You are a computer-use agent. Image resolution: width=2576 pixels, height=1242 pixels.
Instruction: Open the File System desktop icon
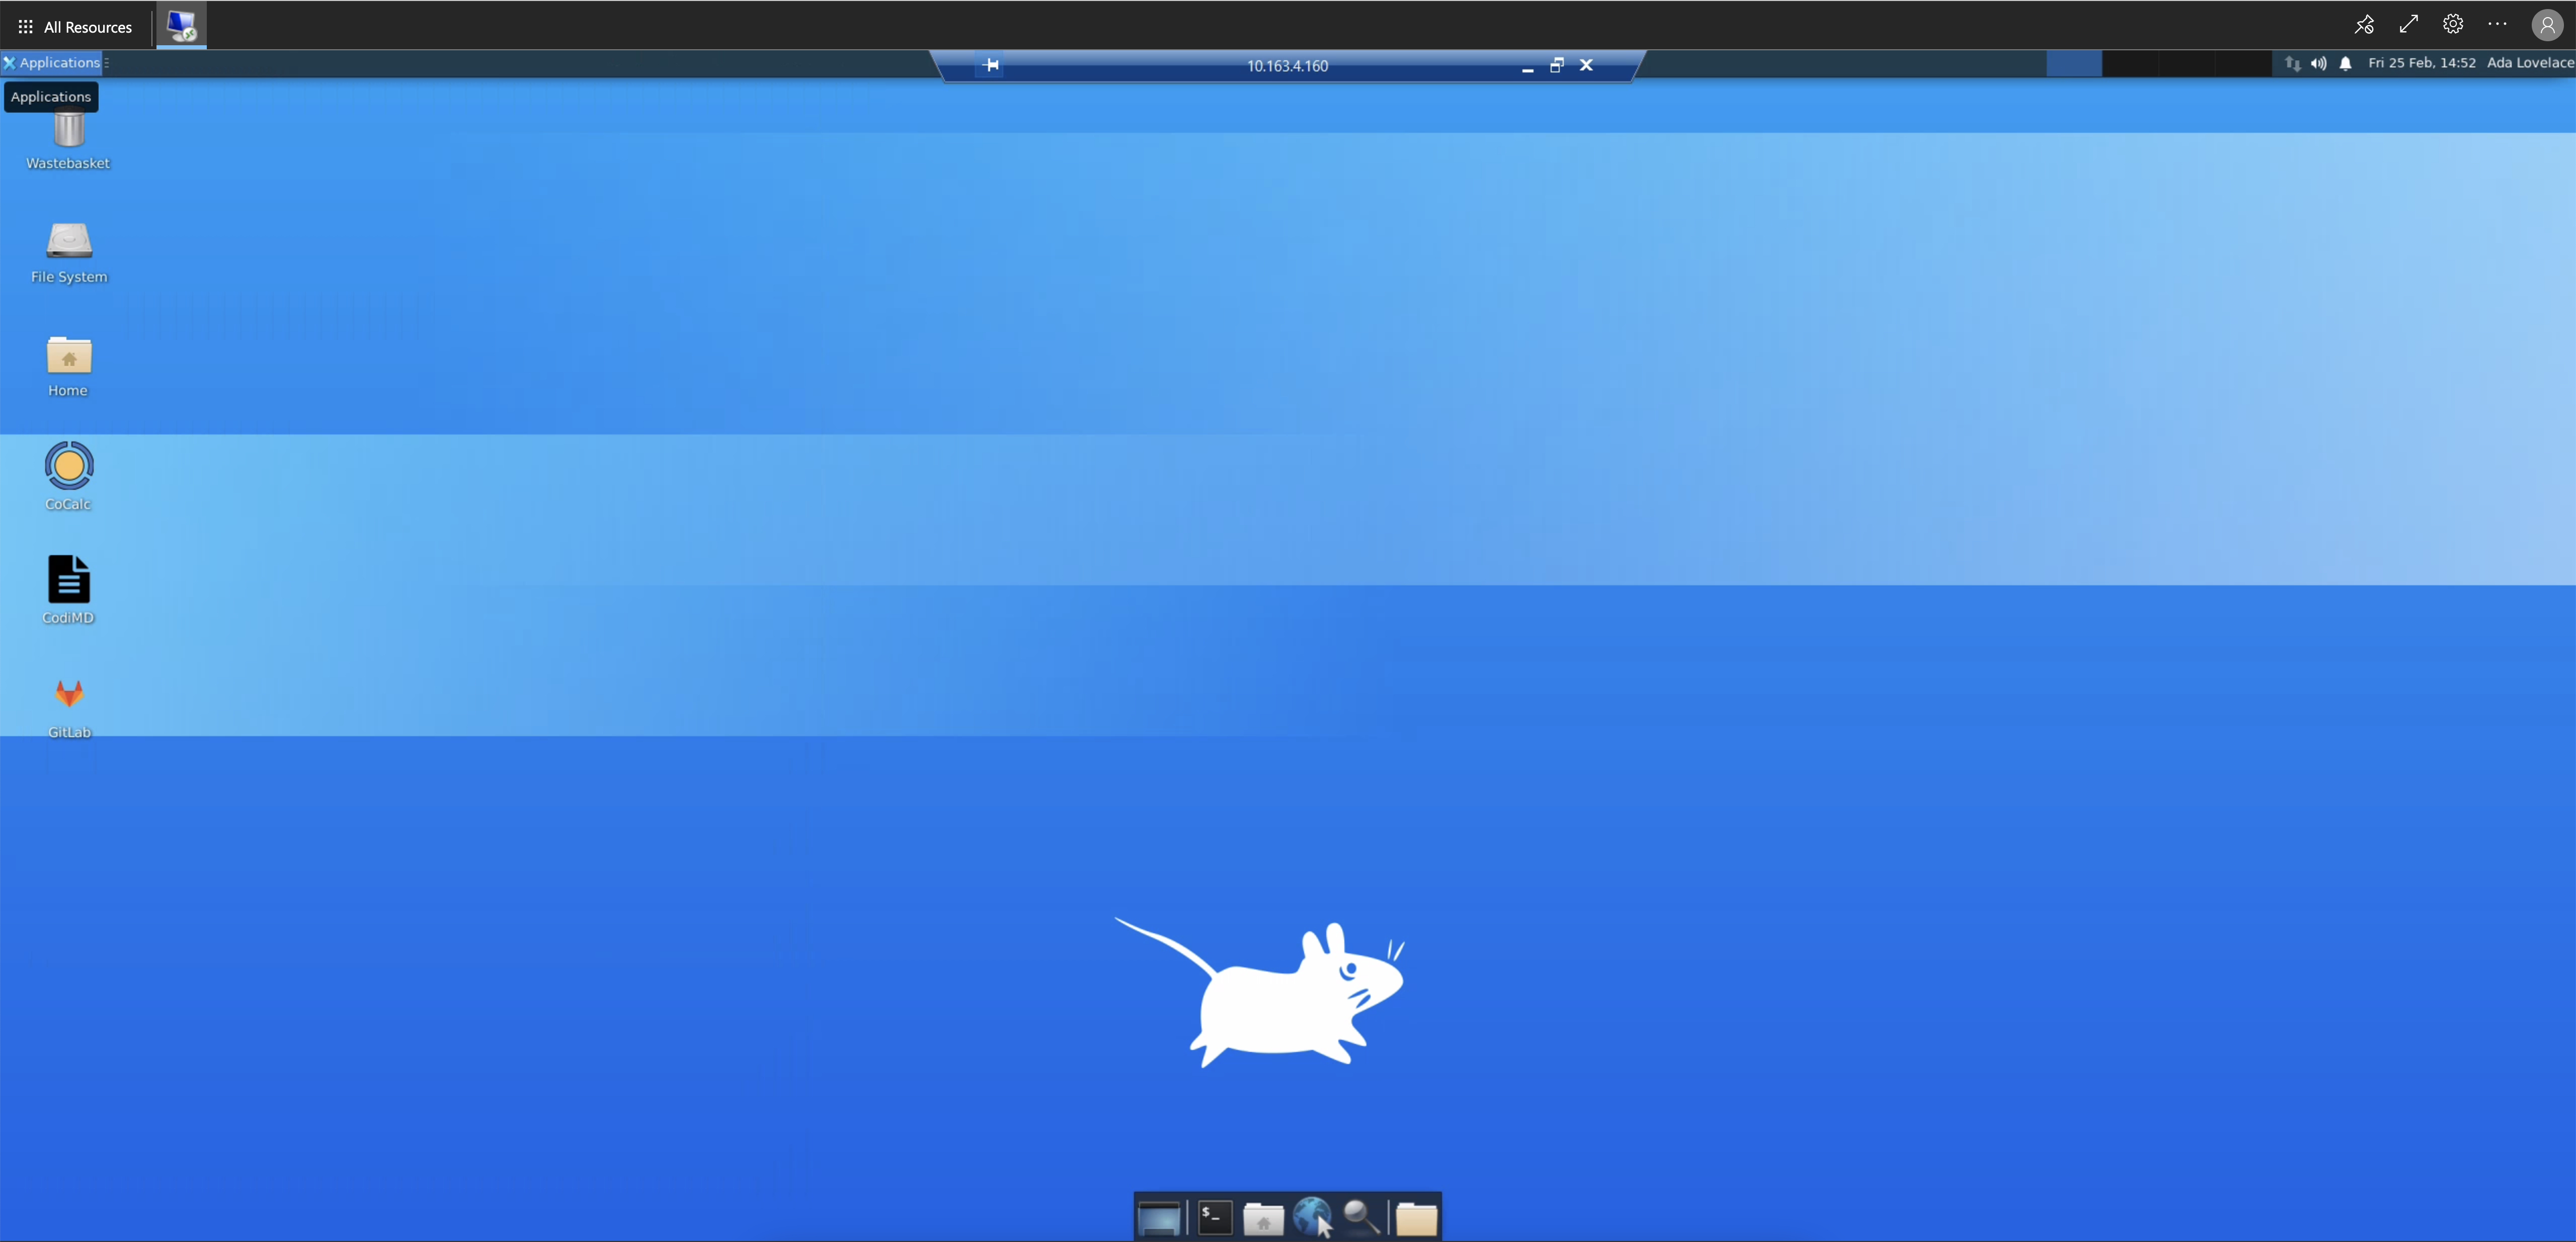click(68, 253)
